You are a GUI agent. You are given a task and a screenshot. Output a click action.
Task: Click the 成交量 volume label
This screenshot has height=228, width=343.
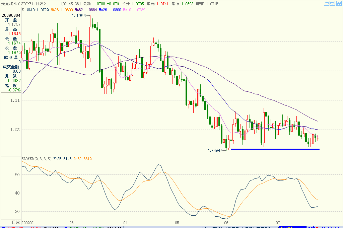click(x=11, y=58)
